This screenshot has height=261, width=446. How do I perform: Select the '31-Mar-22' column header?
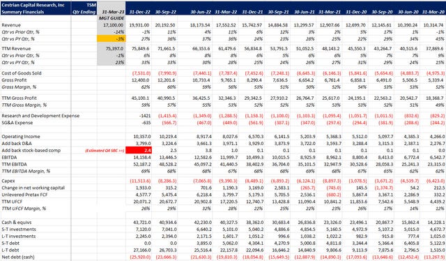226,12
